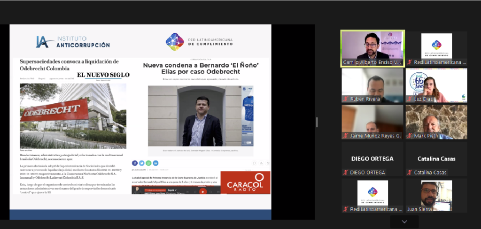Click the muted mic icon beside Jaime Muñoz Reyes

click(346, 136)
